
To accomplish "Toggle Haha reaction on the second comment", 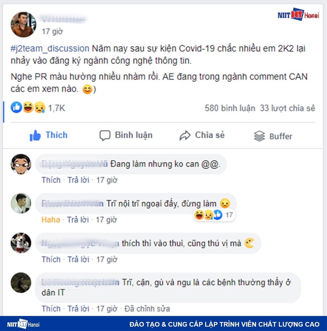I will (51, 220).
